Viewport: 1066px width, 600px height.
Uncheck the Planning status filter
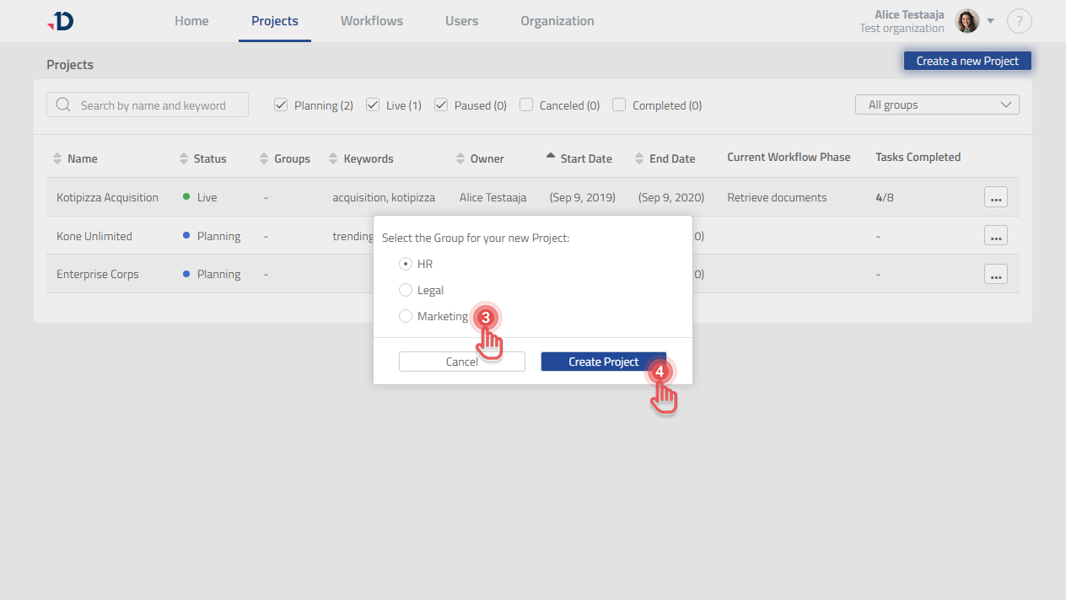tap(281, 105)
